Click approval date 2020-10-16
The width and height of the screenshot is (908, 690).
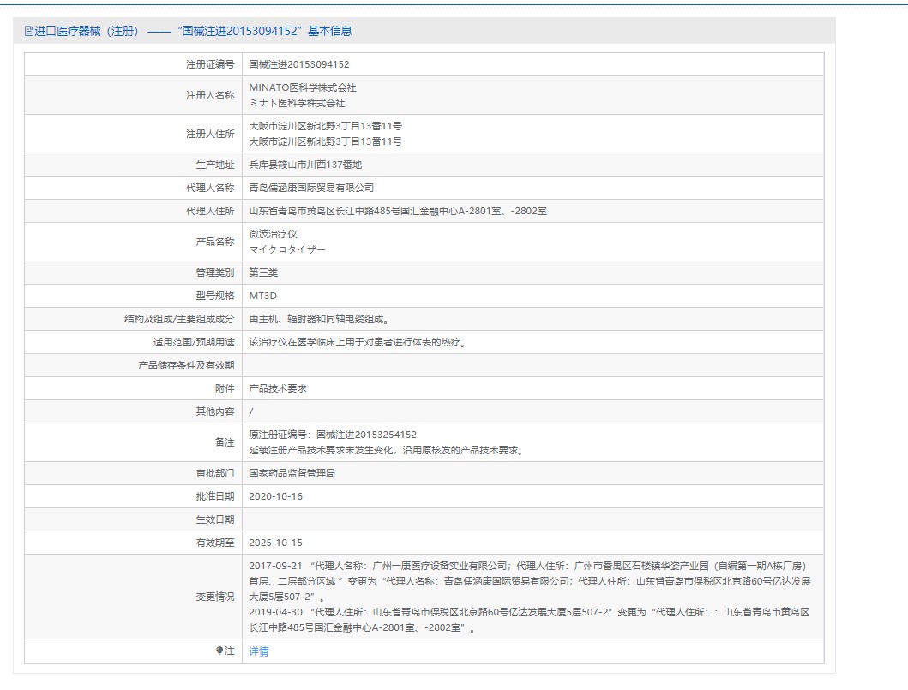click(275, 496)
